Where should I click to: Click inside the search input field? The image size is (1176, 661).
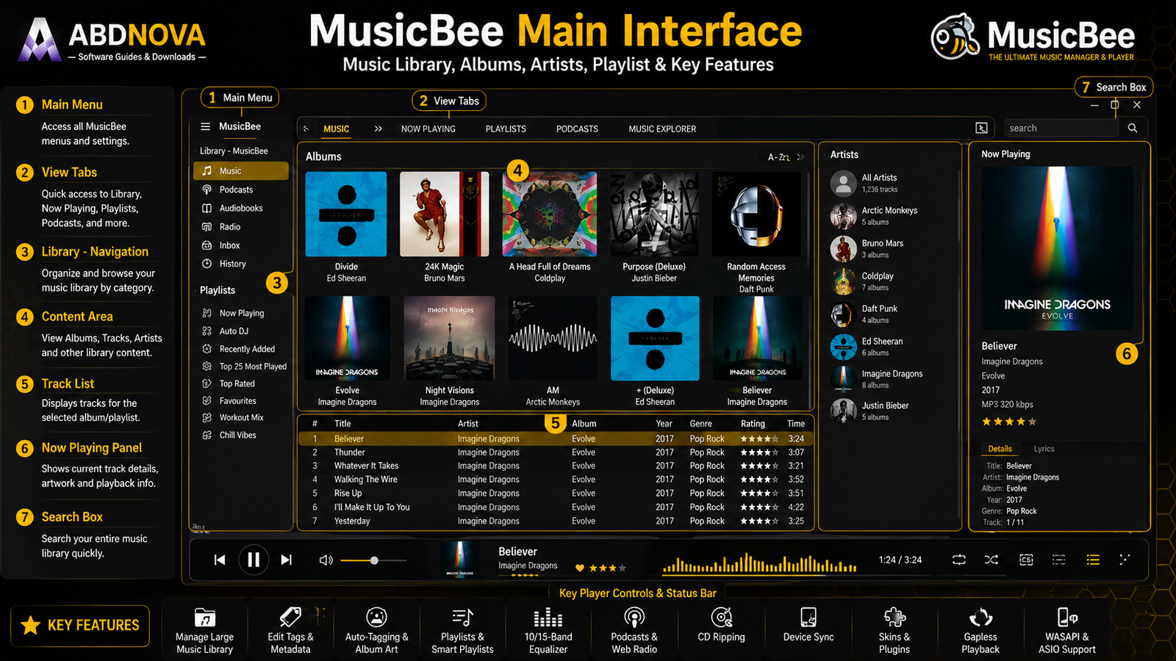pyautogui.click(x=1061, y=128)
